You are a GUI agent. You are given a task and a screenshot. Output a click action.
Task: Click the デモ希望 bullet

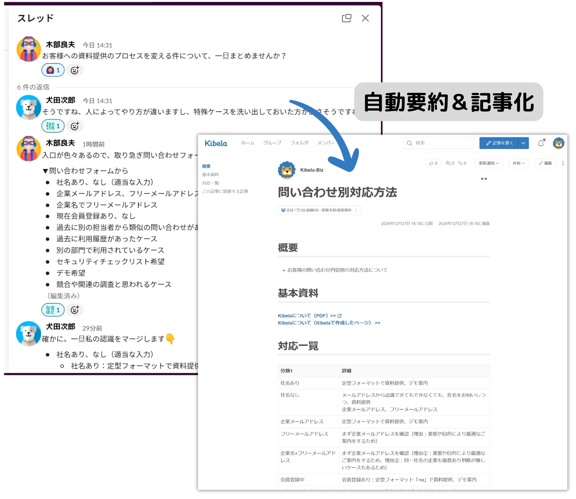coord(71,273)
